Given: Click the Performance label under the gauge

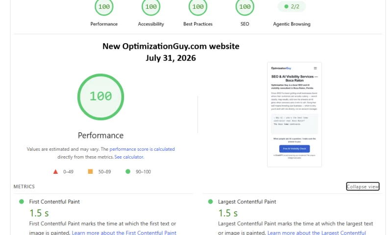Looking at the screenshot, I should click(x=104, y=24).
